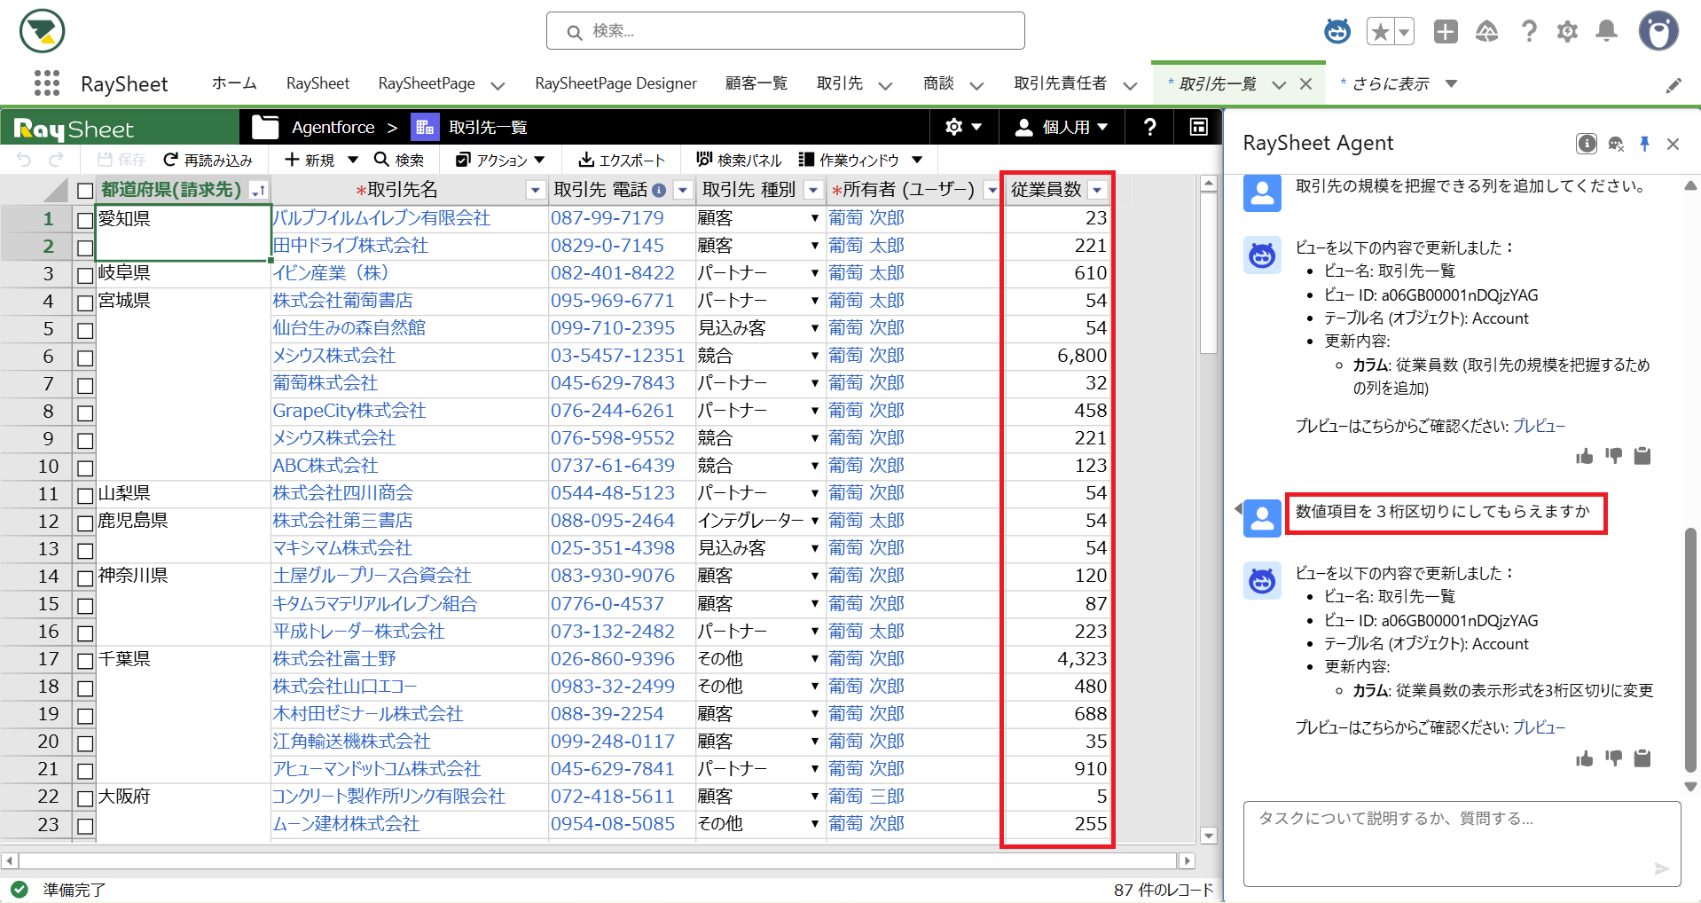Viewport: 1701px width, 903px height.
Task: Click the latest プレビュー link in chat
Action: pos(1538,727)
